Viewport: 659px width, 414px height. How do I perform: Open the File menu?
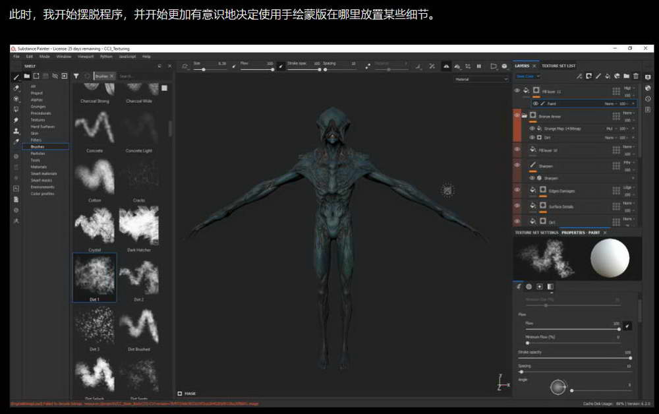click(x=16, y=56)
